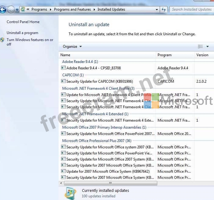Click icon of CAPICOM security update row
Image resolution: width=214 pixels, height=200 pixels.
(63, 81)
